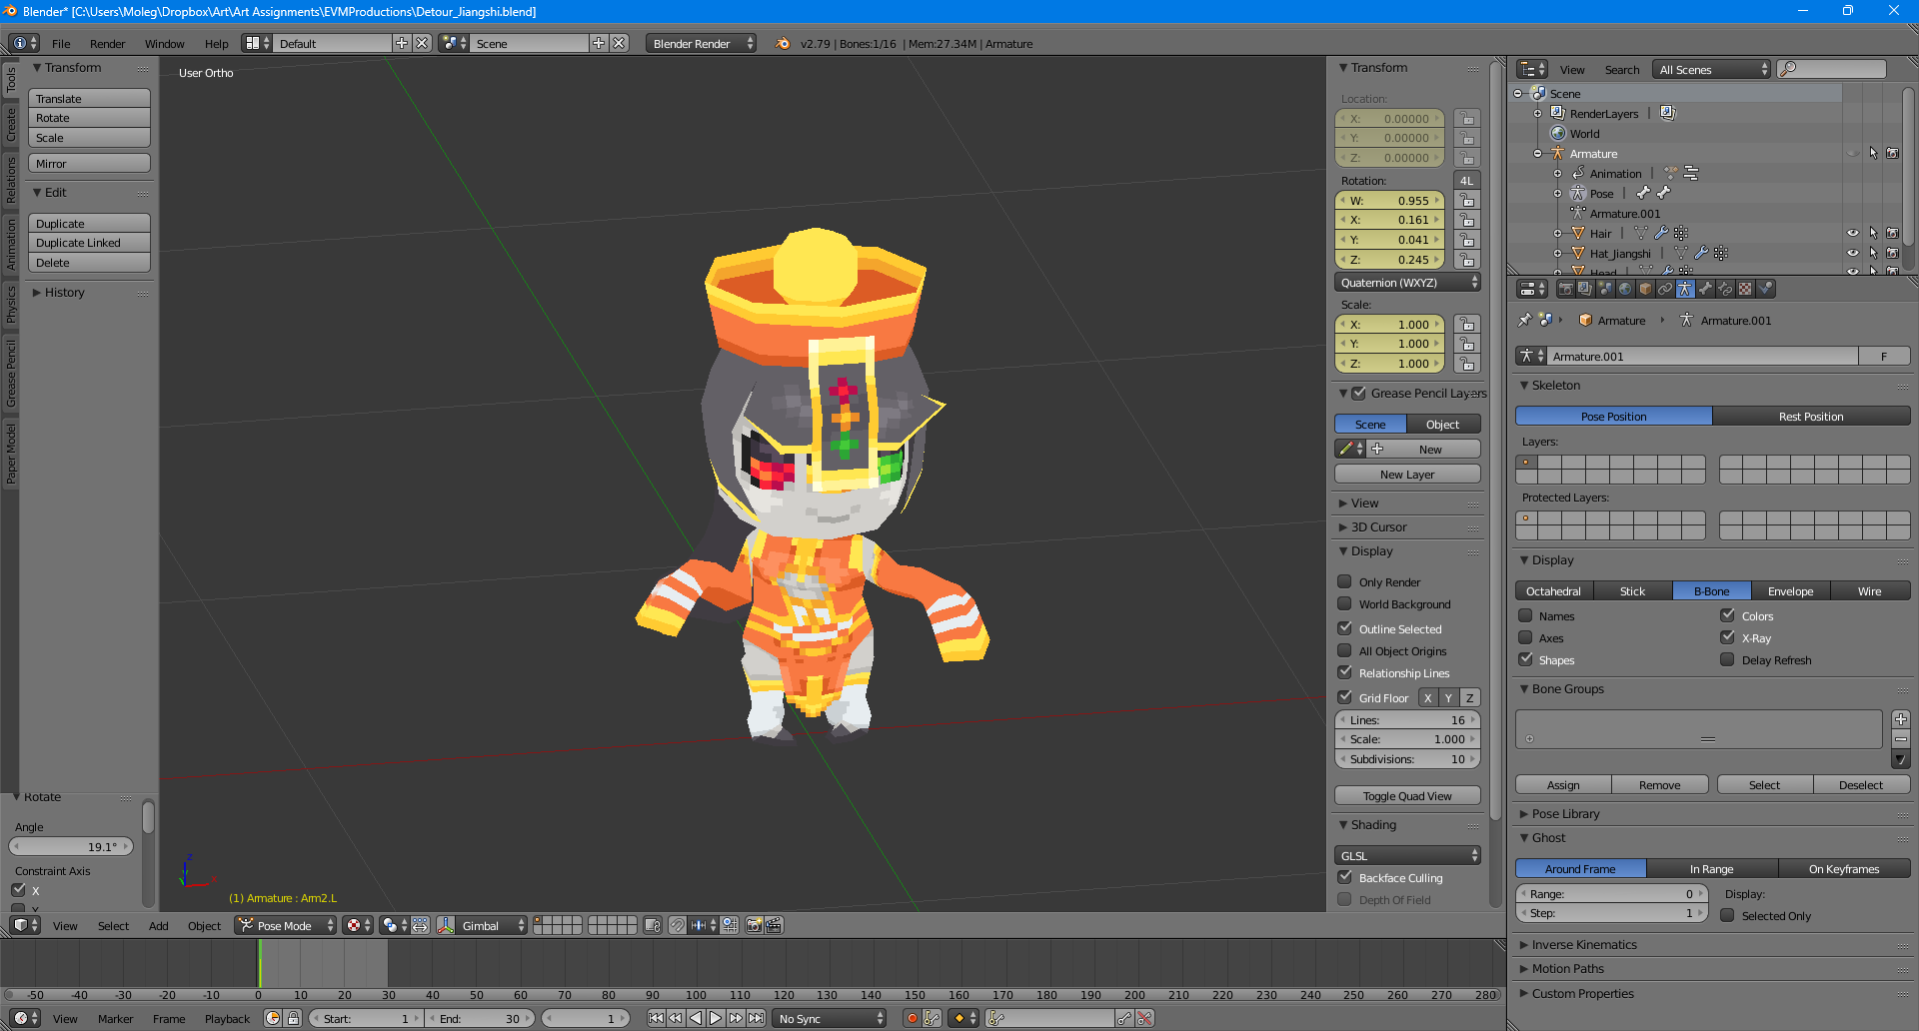Click the OpenGL render animation clapper icon
The width and height of the screenshot is (1919, 1031).
click(x=774, y=925)
